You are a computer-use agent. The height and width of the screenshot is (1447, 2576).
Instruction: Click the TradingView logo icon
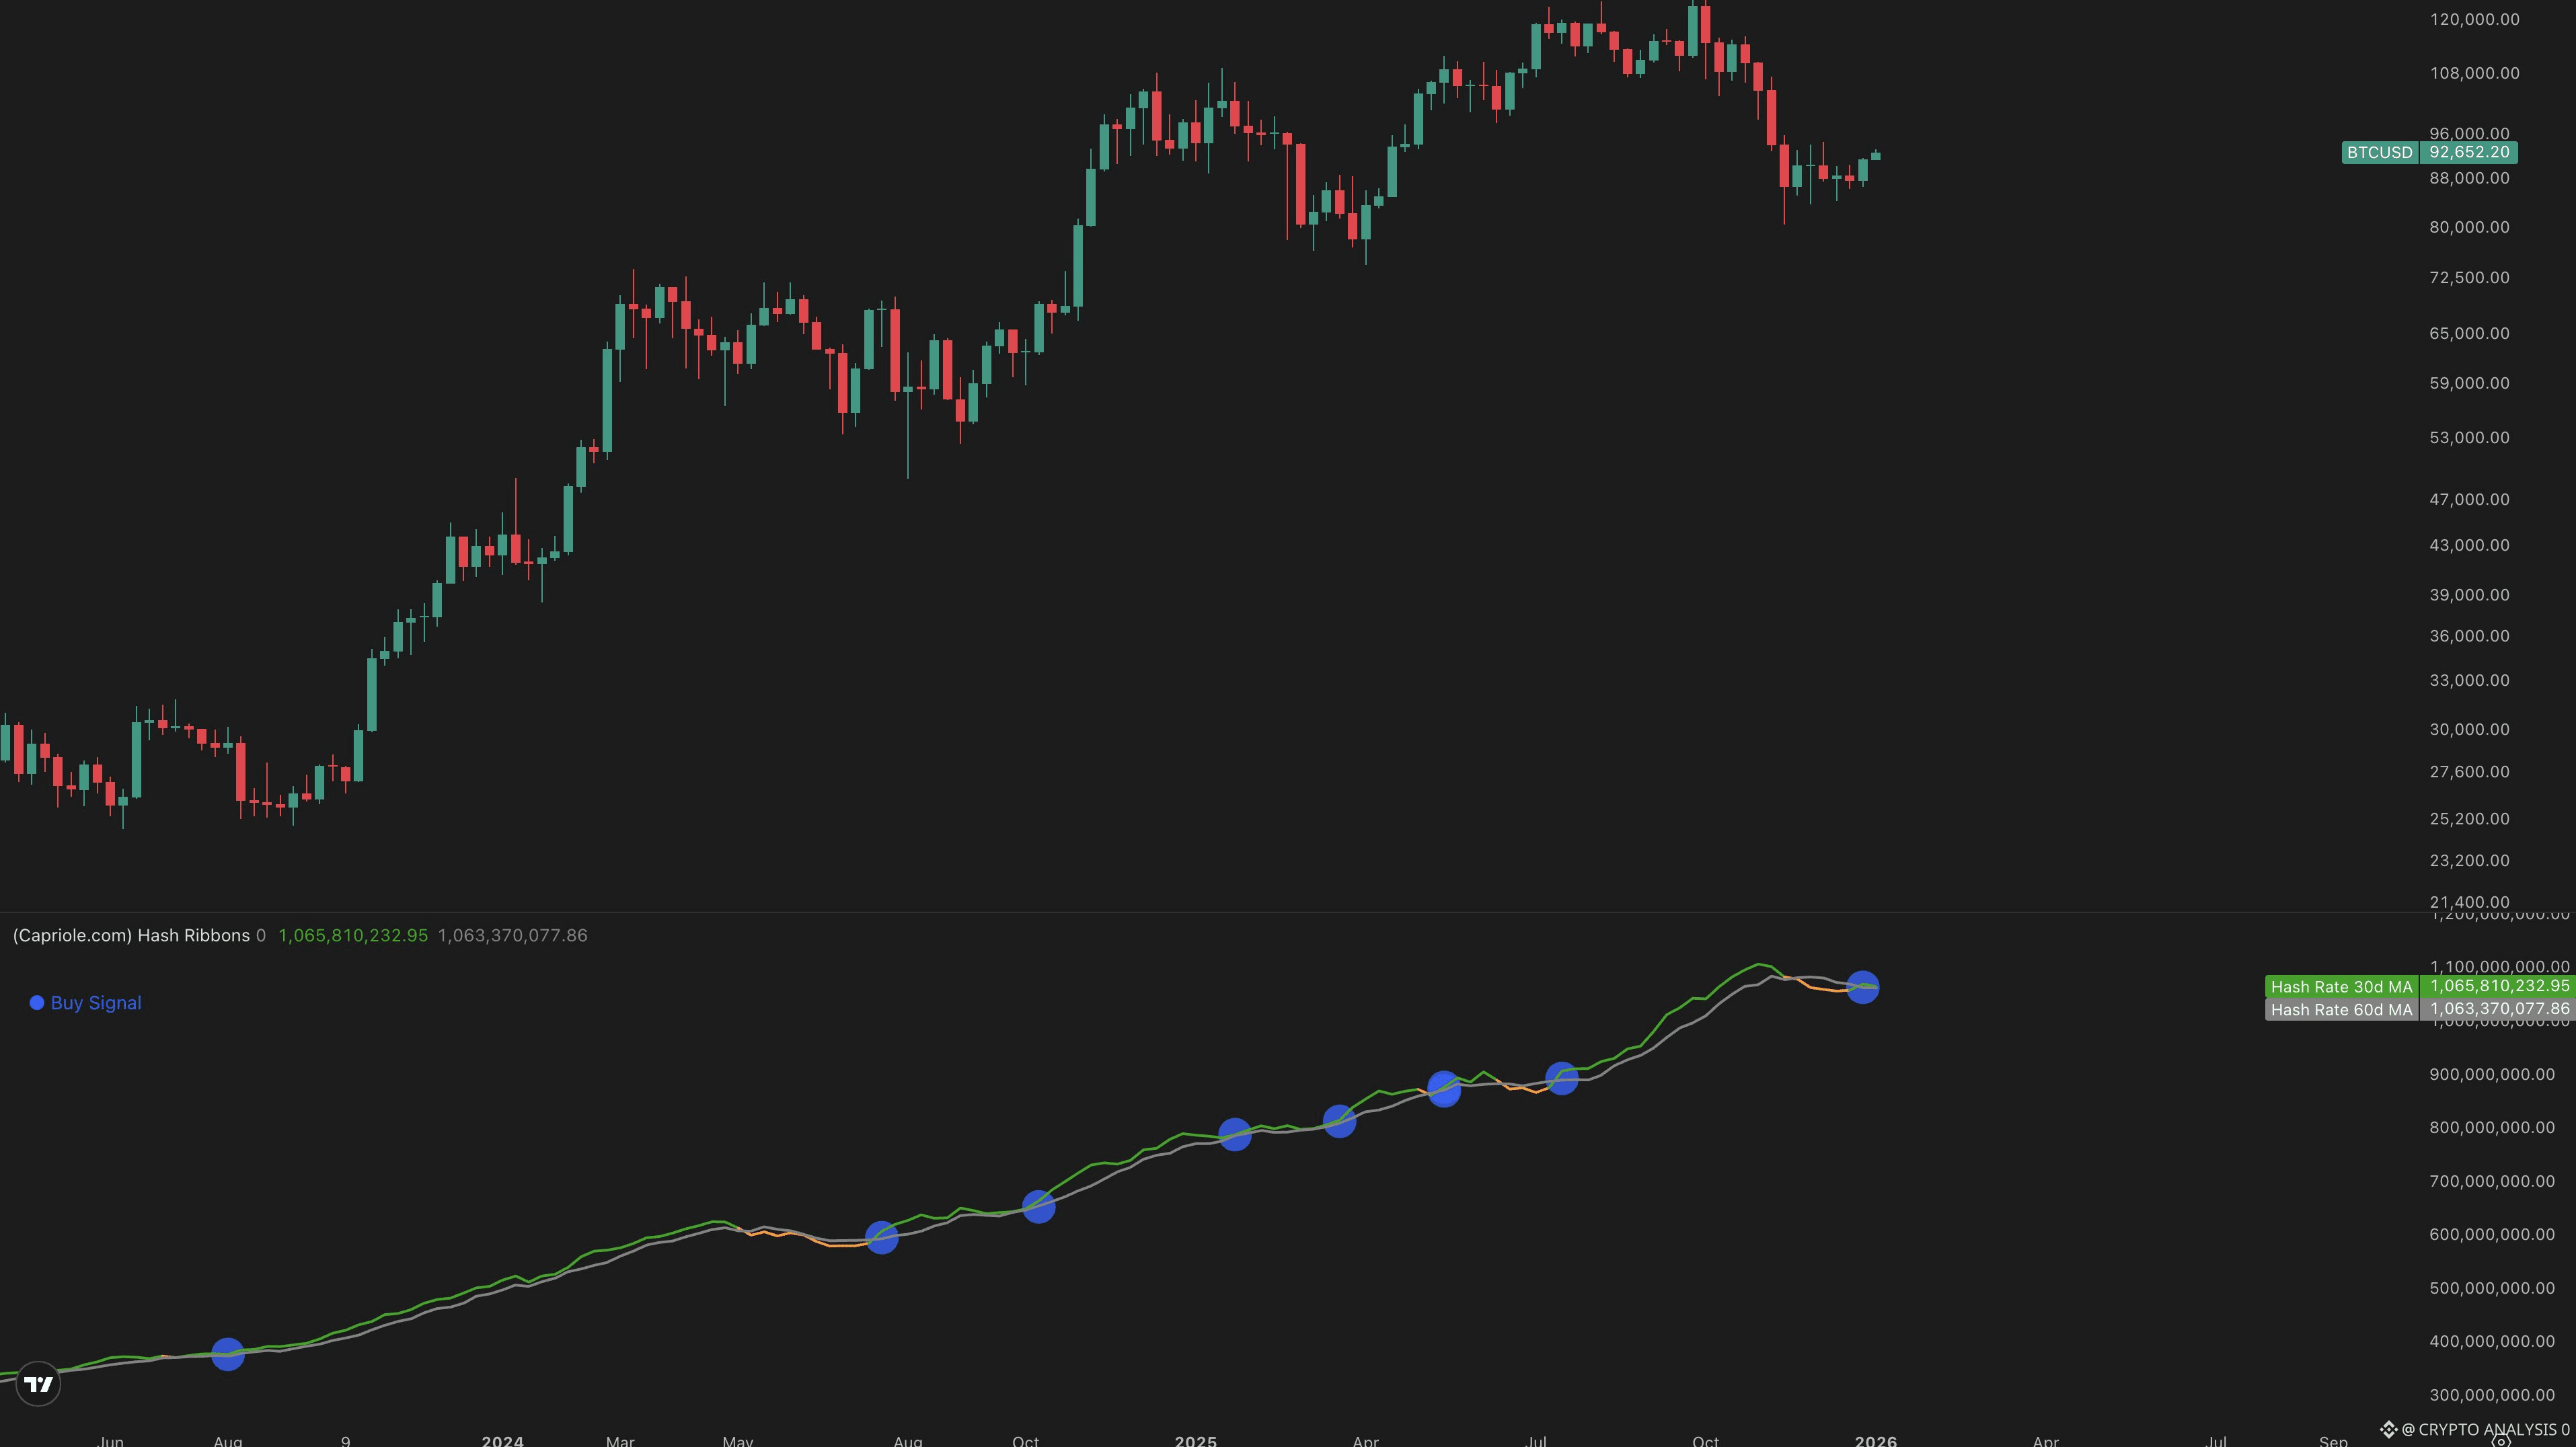[x=38, y=1384]
